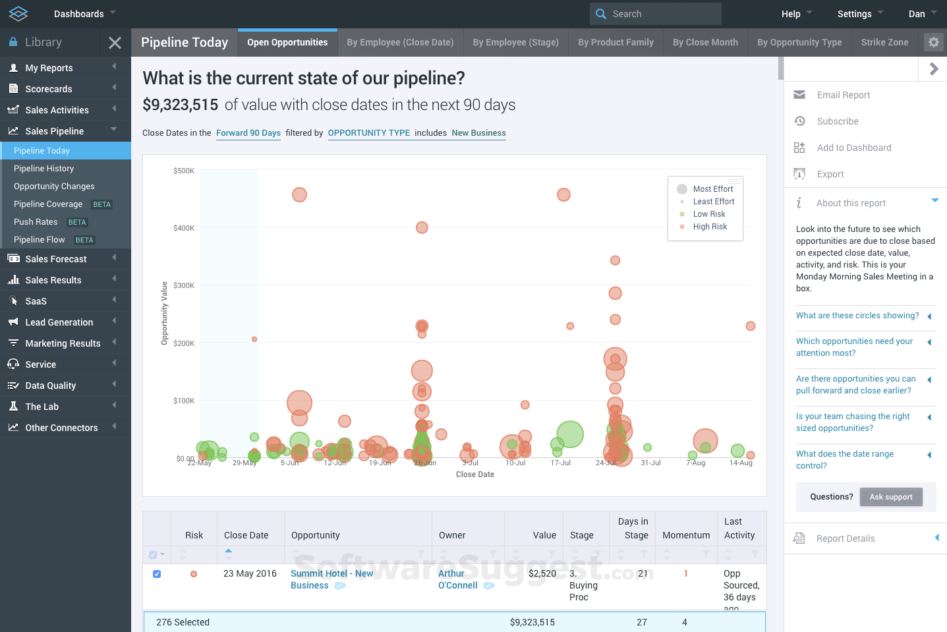
Task: Uncheck the Summit Hotel row checkbox
Action: pyautogui.click(x=157, y=574)
